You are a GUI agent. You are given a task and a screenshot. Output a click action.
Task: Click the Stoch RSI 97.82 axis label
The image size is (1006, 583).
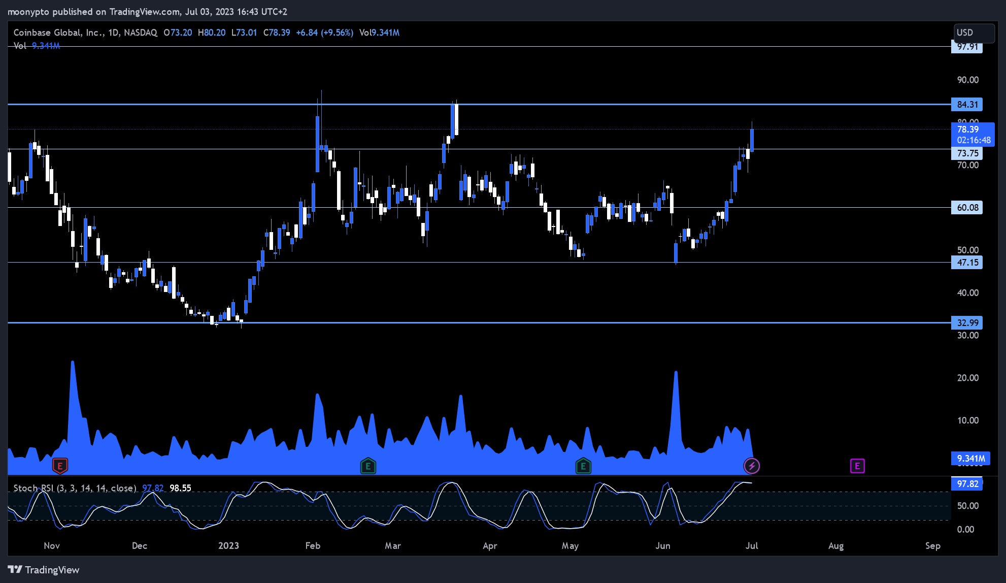tap(967, 484)
